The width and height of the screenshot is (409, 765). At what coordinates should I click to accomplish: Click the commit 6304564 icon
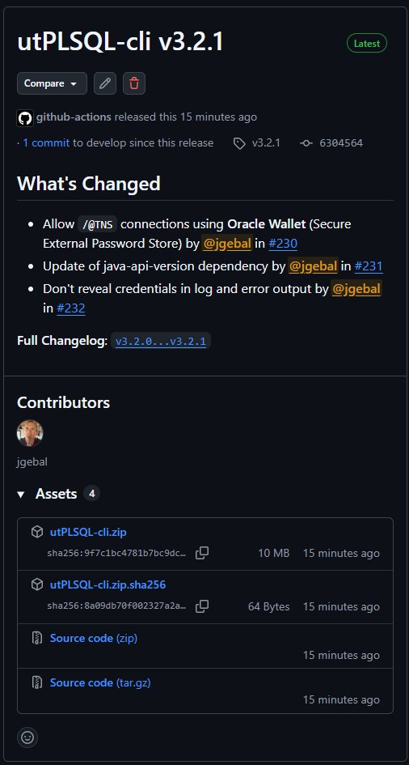point(306,143)
